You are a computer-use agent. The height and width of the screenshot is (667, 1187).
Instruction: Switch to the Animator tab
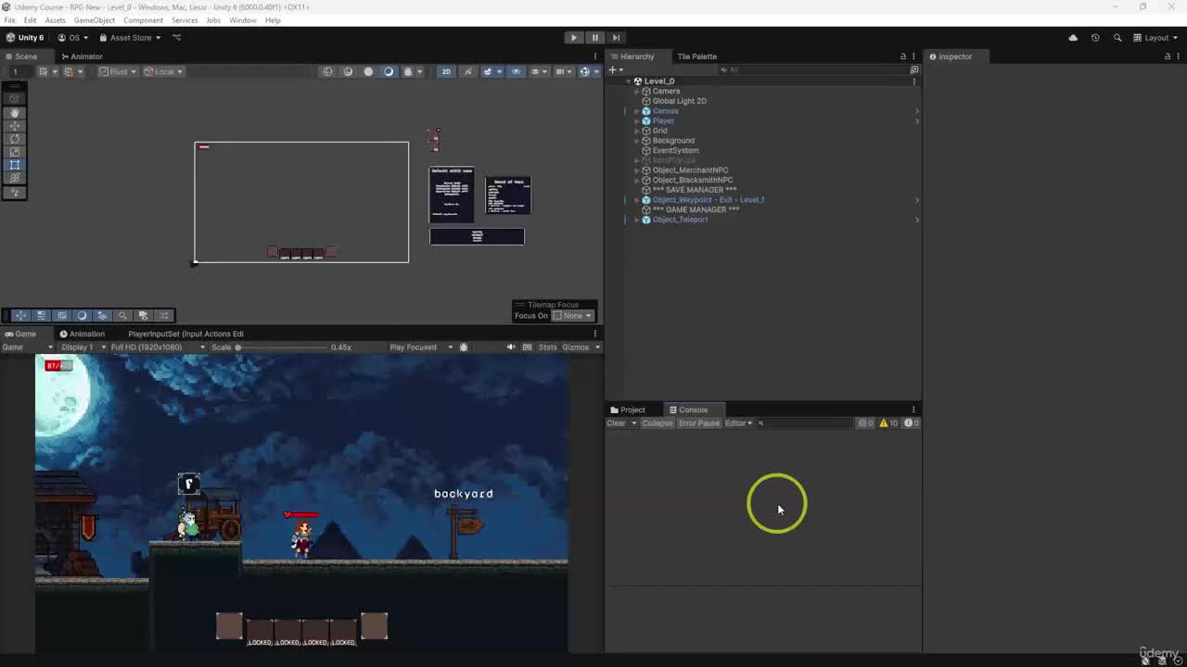pos(82,57)
